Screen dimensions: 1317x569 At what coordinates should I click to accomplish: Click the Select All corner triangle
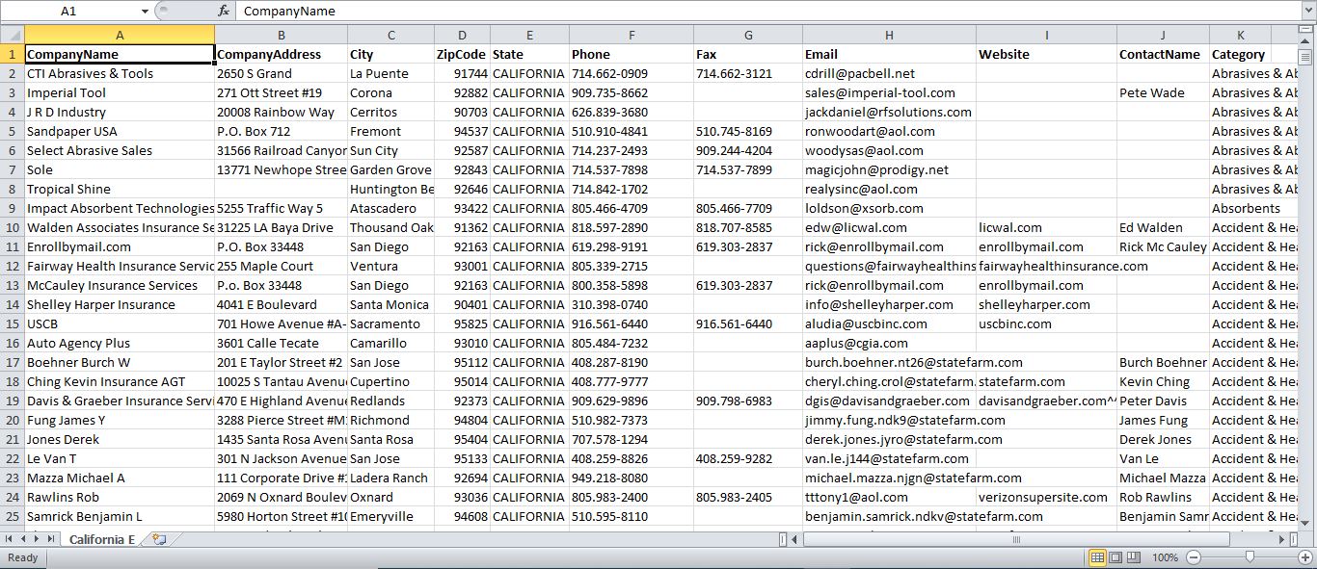(12, 35)
